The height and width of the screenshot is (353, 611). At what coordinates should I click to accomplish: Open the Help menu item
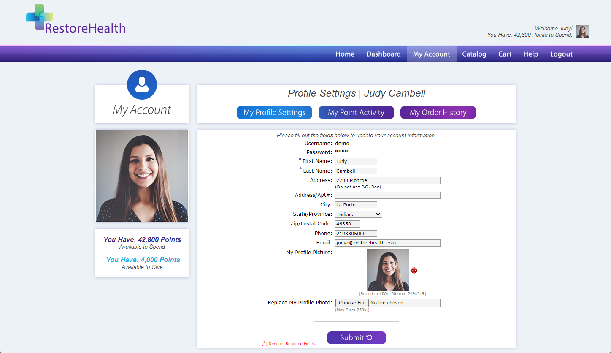pyautogui.click(x=531, y=54)
